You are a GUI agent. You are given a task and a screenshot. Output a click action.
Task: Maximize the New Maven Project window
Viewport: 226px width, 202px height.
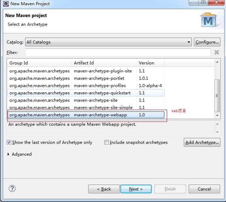[203, 2]
